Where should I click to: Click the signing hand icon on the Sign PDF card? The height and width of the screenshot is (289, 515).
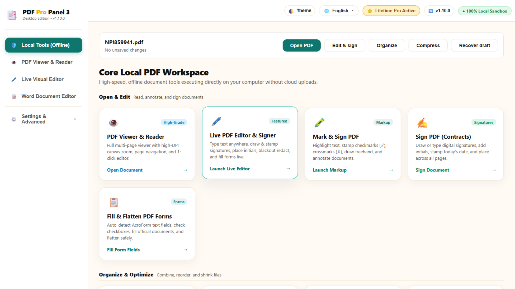pyautogui.click(x=422, y=123)
